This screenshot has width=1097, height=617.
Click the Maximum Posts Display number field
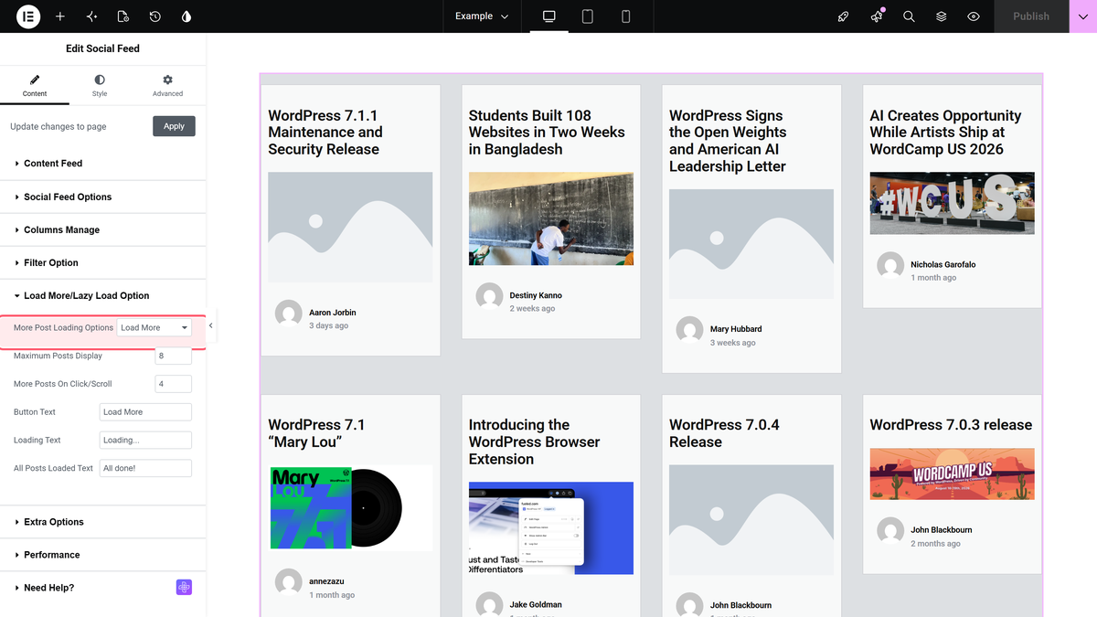(174, 356)
